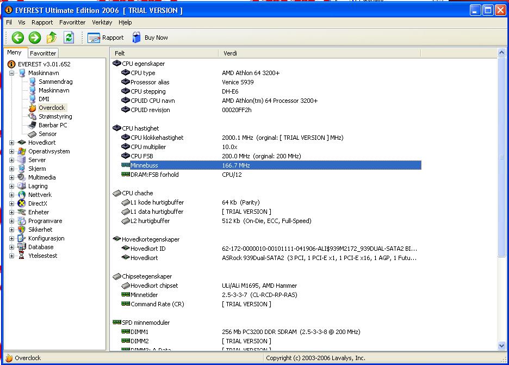Image resolution: width=509 pixels, height=365 pixels.
Task: Click the Hovedkort motherboard icon in tree
Action: (22, 142)
